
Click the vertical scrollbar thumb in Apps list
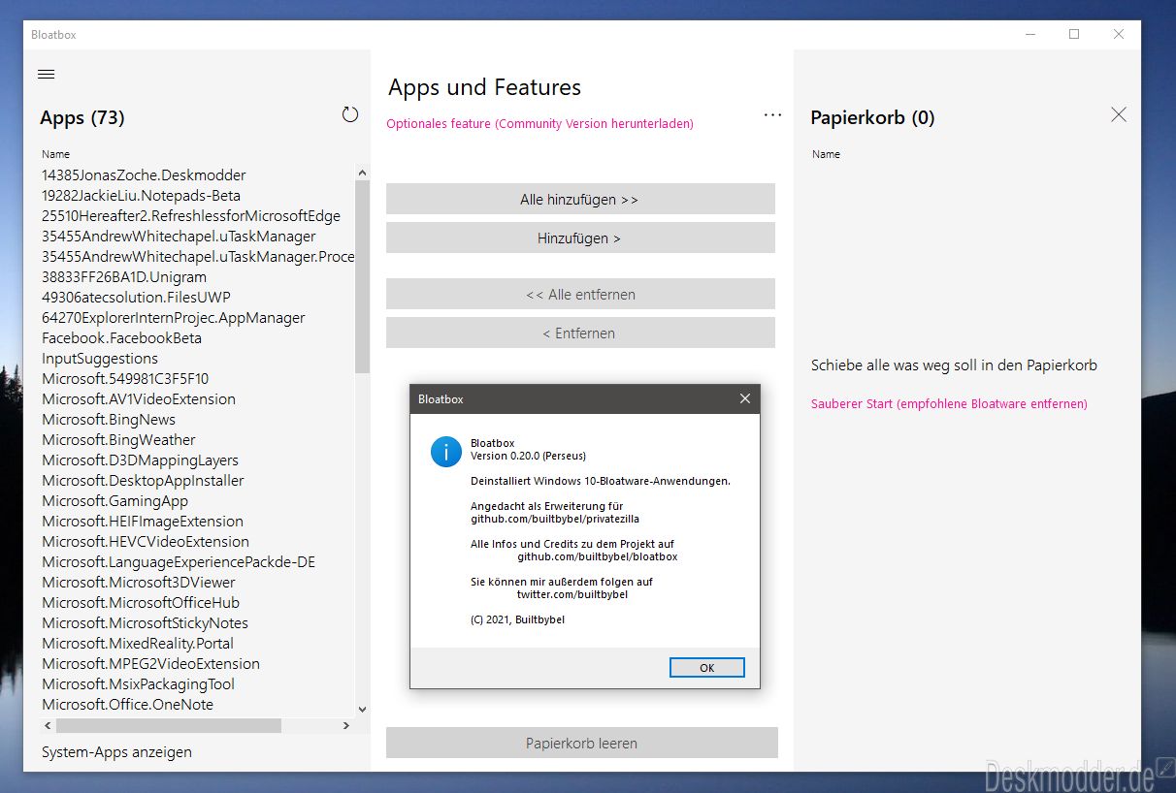click(x=363, y=276)
